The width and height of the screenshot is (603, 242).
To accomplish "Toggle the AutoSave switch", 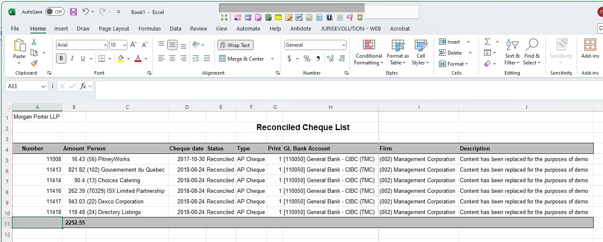I will (55, 12).
